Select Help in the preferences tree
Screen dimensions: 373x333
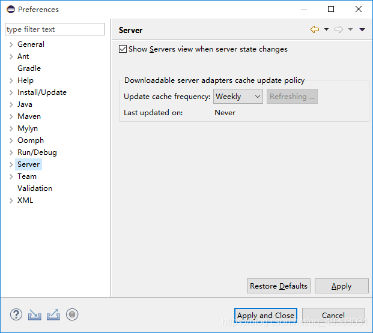25,80
